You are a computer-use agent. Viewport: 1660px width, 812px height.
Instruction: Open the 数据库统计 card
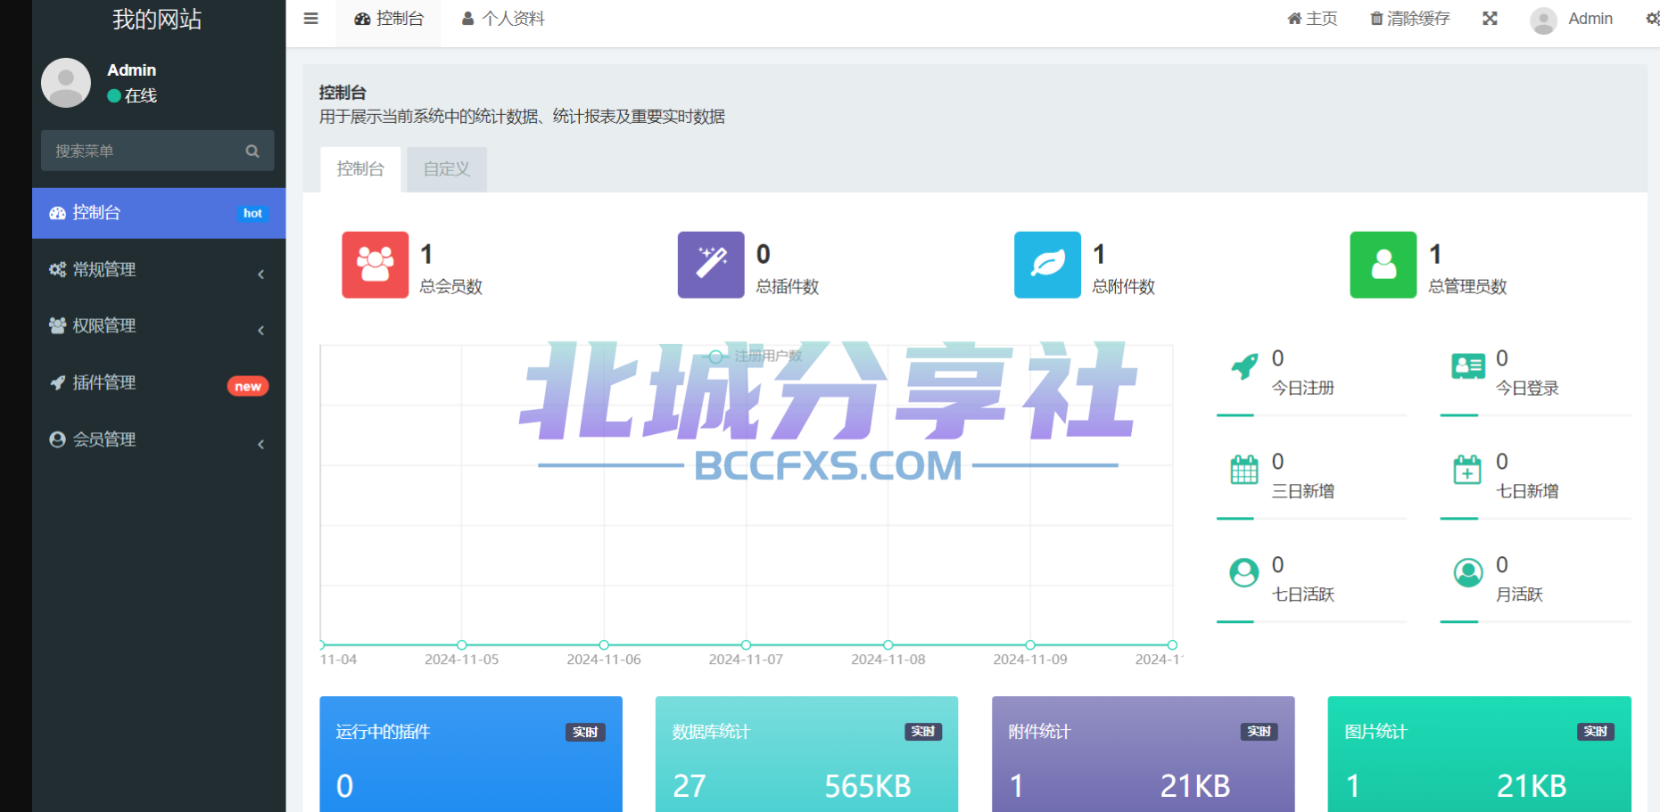coord(807,754)
